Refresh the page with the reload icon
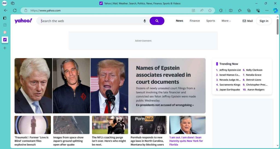Image resolution: width=280 pixels, height=149 pixels. [x=15, y=10]
